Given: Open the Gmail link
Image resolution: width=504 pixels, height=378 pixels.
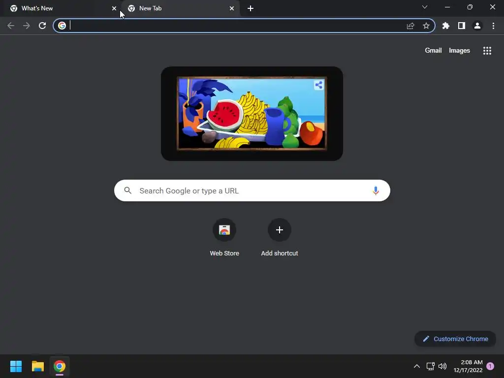Looking at the screenshot, I should (x=433, y=51).
